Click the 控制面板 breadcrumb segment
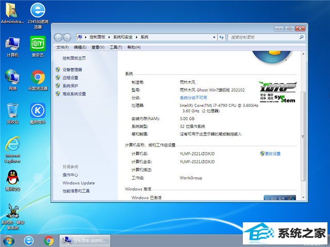 coord(97,37)
